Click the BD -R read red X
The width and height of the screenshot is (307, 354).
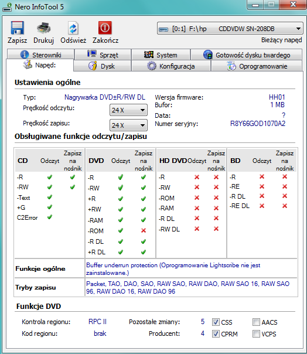click(262, 176)
